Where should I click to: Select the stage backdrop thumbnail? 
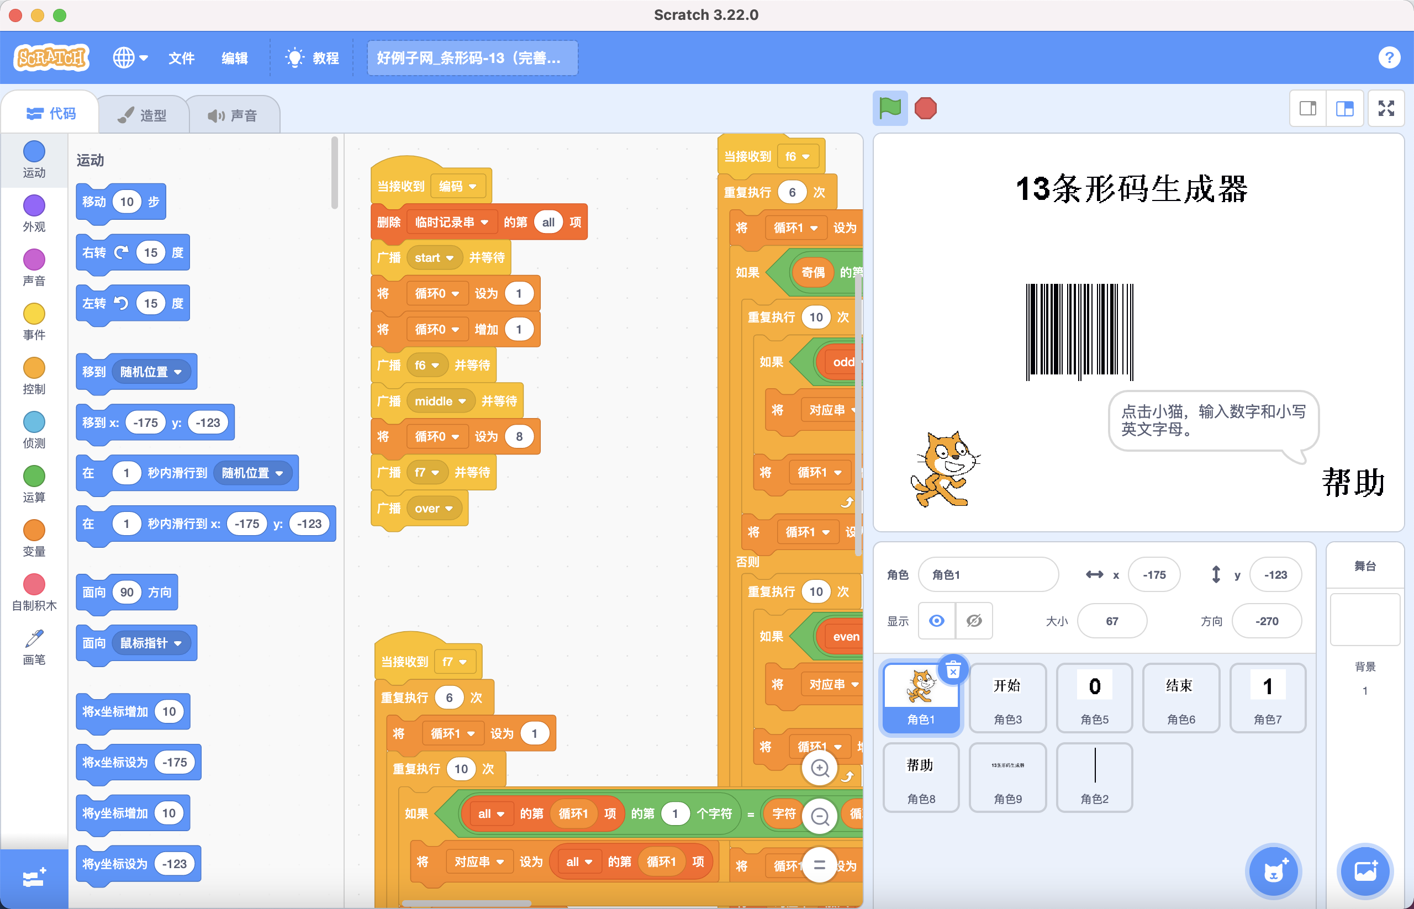point(1364,619)
